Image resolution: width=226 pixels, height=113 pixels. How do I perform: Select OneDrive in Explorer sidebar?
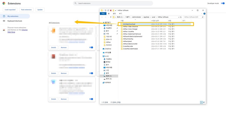point(107,49)
